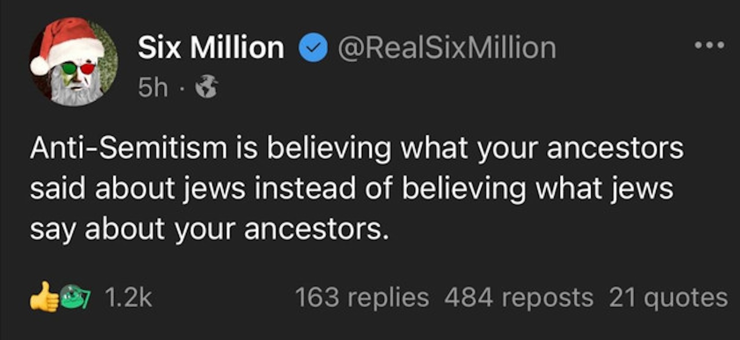Open the 5h timestamp permalink
The image size is (740, 340).
tap(153, 87)
